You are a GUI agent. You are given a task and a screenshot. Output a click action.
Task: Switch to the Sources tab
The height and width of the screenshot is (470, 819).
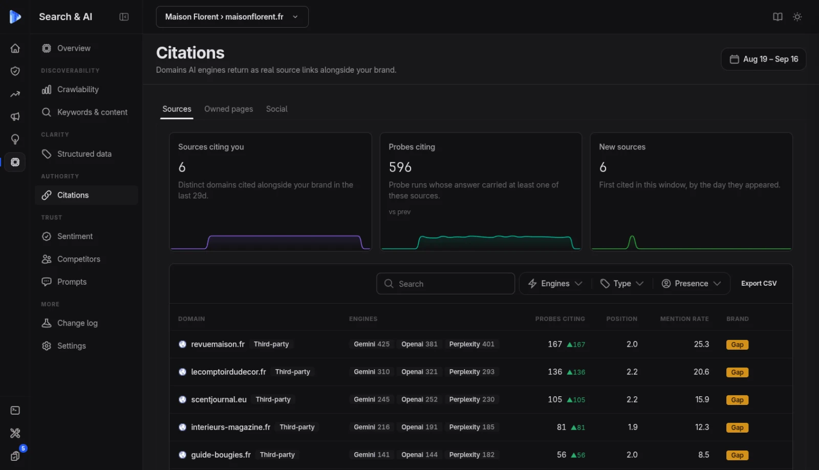177,109
